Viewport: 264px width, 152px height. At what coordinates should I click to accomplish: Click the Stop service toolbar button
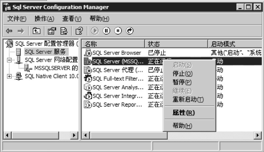pos(118,31)
